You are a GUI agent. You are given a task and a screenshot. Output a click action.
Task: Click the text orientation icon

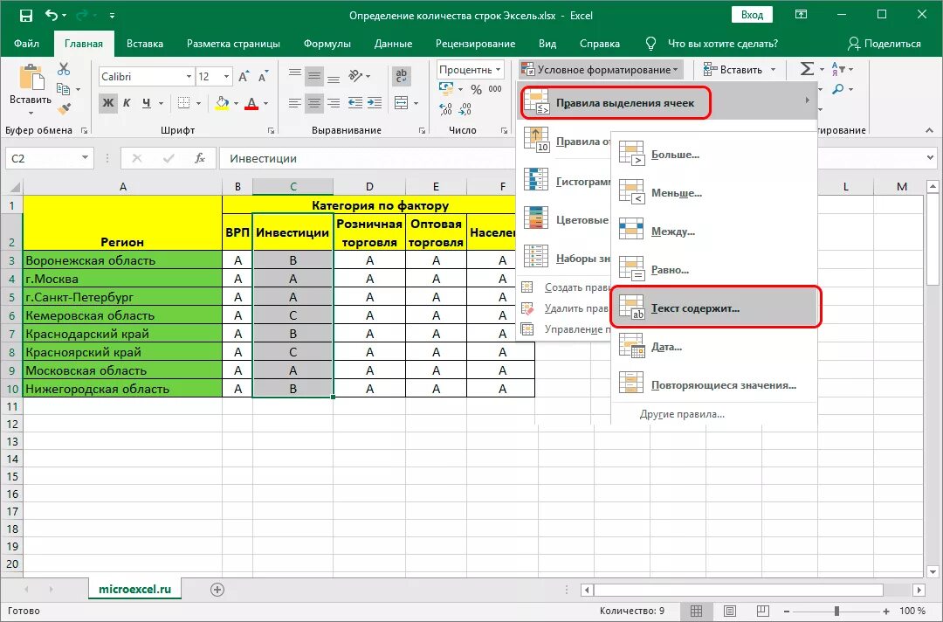pyautogui.click(x=354, y=76)
